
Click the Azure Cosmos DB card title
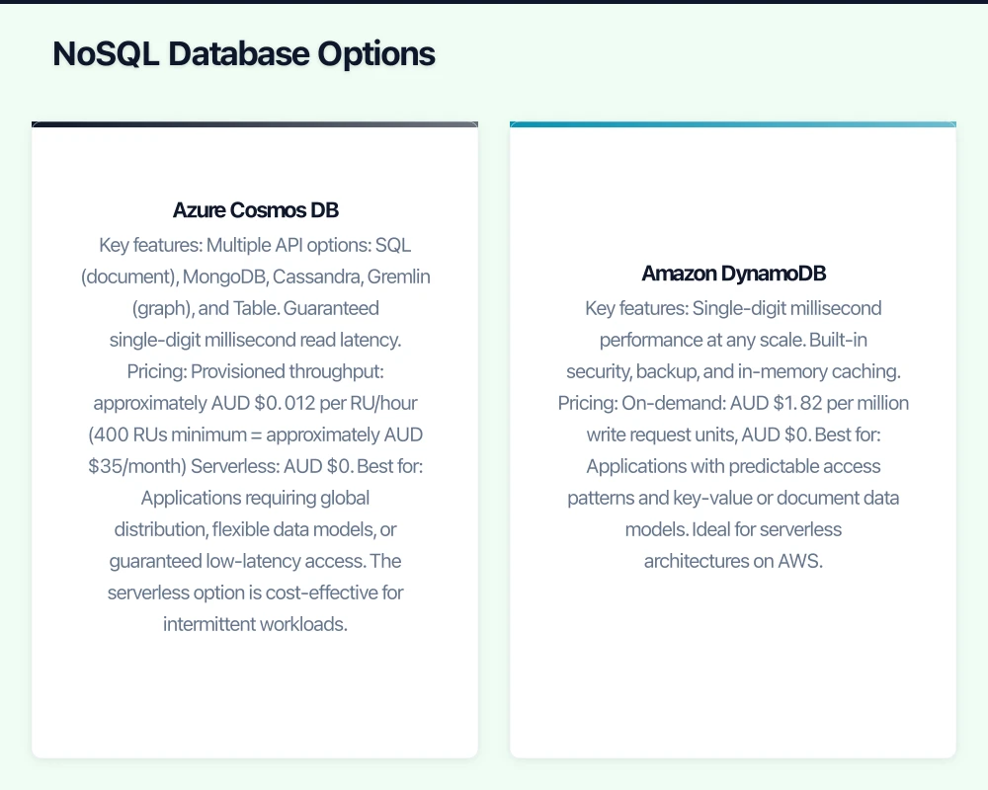(255, 210)
